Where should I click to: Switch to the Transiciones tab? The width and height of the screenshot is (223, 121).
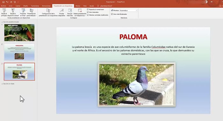tap(35, 6)
